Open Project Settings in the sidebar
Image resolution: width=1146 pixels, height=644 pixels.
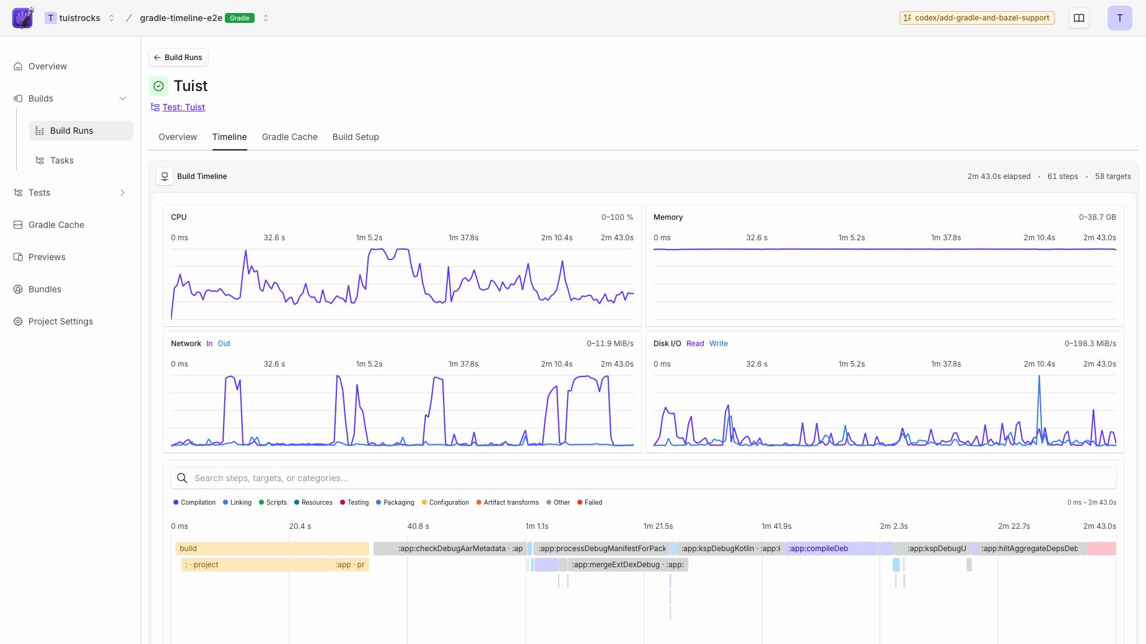click(x=70, y=321)
